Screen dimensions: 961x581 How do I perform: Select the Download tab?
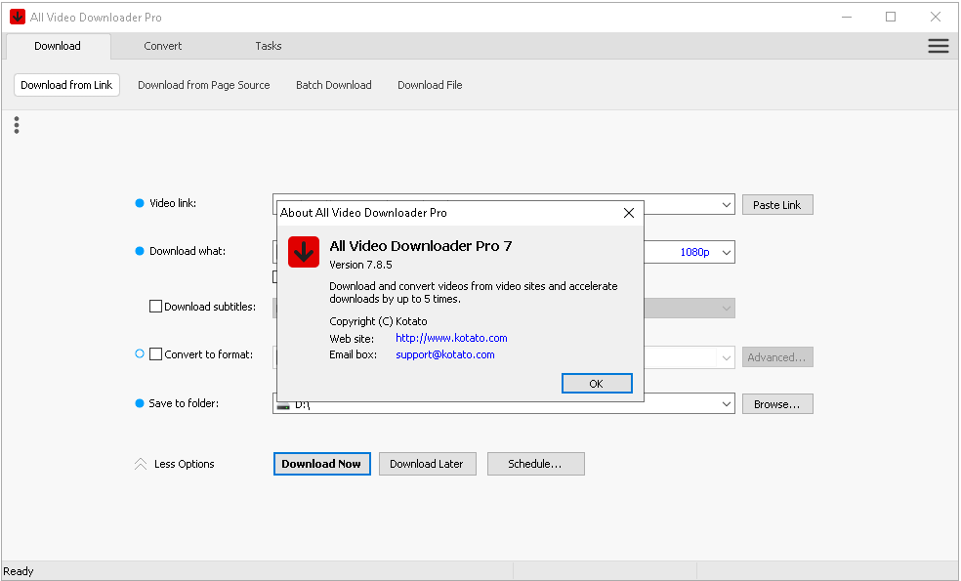coord(57,46)
